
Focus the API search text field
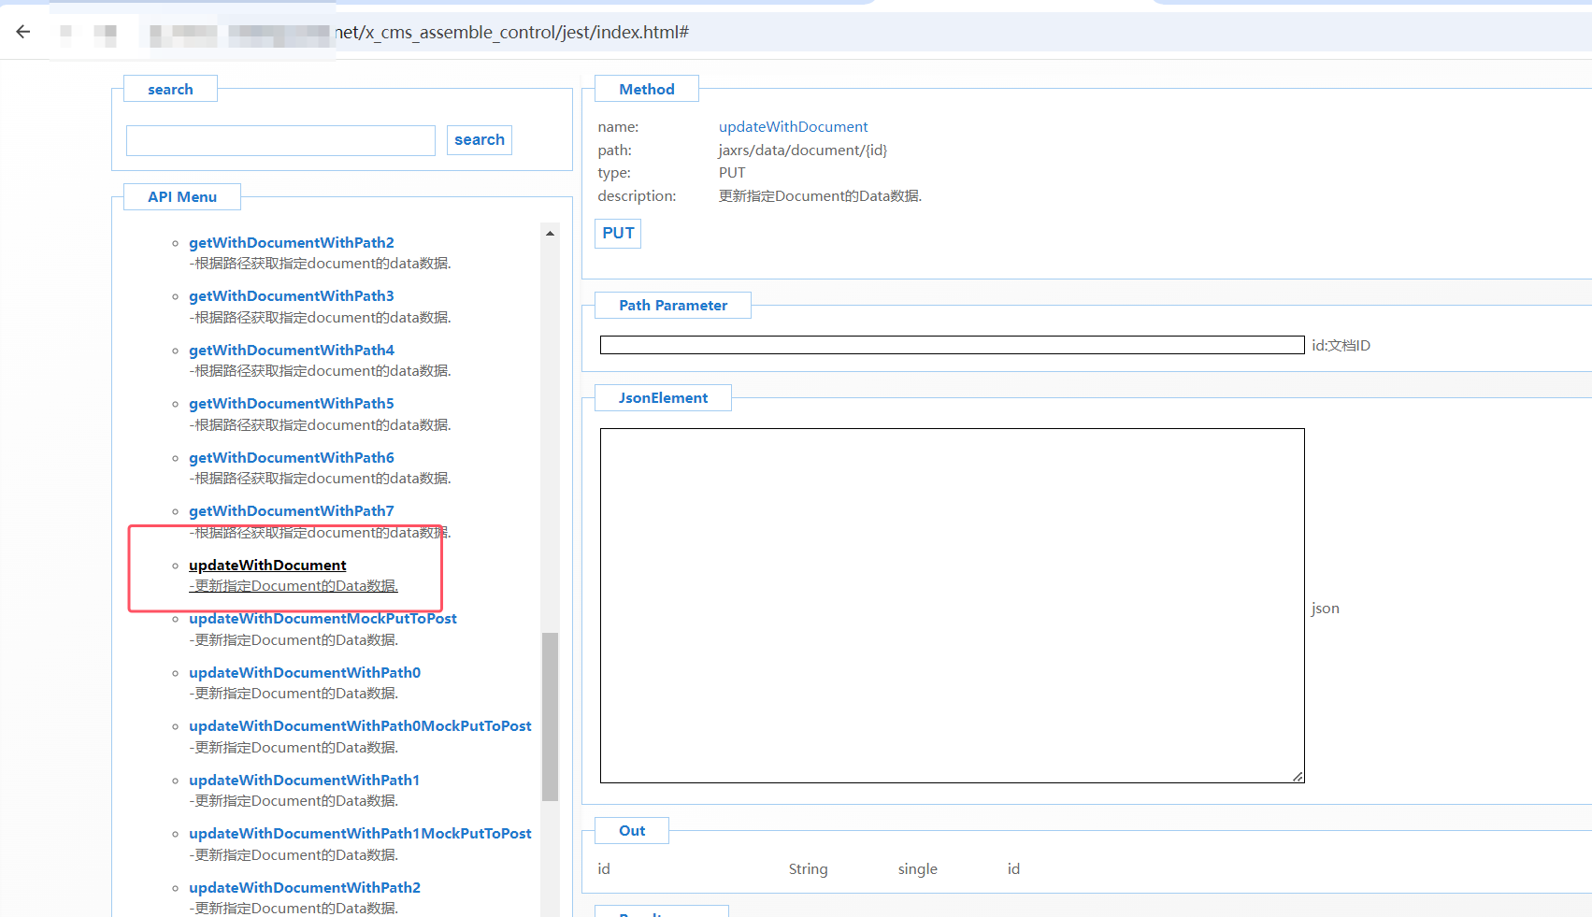(x=280, y=140)
